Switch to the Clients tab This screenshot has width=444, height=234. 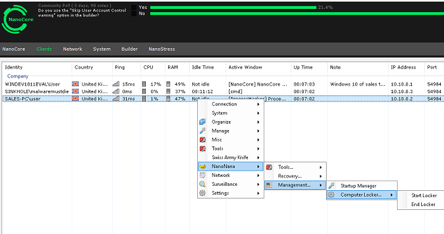[44, 49]
